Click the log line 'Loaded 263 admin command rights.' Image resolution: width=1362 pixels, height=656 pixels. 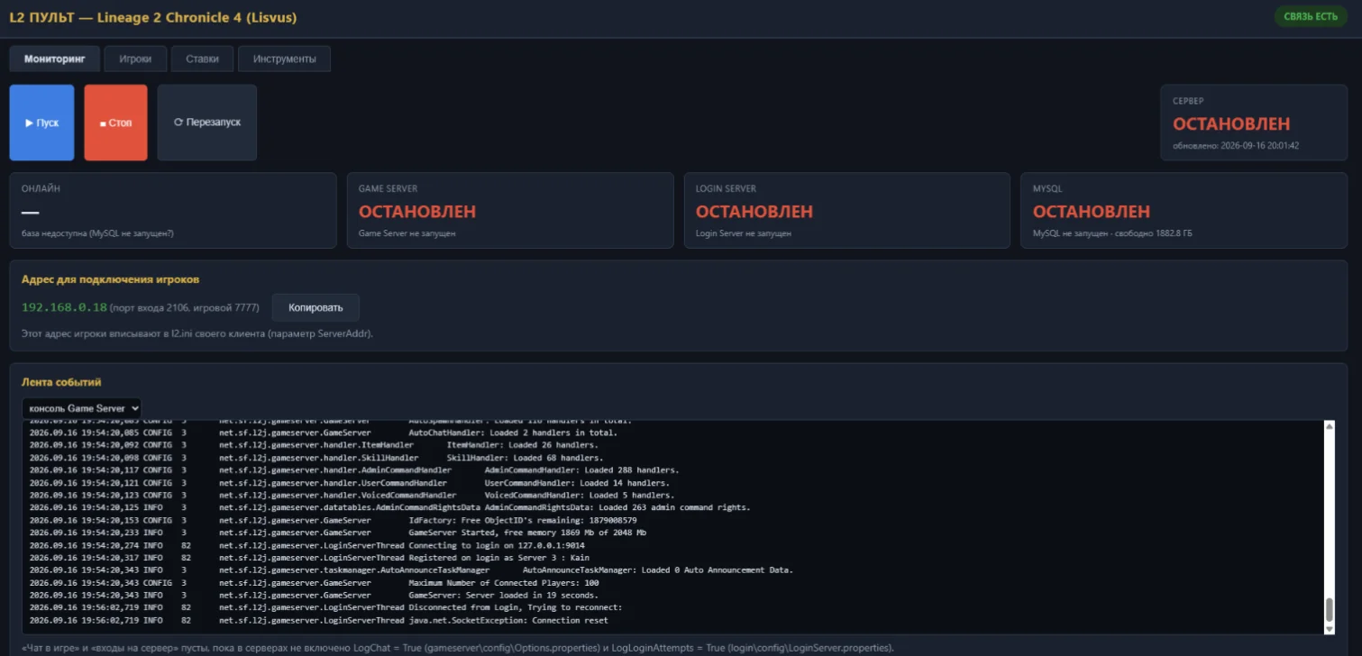tap(389, 507)
